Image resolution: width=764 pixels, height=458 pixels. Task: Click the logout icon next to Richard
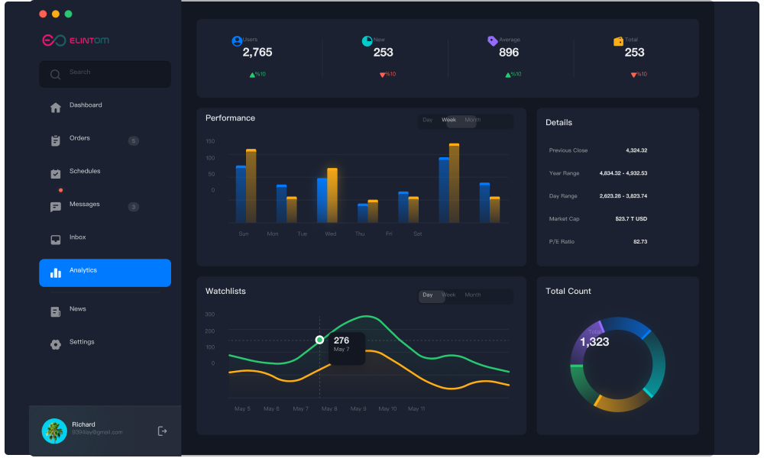pyautogui.click(x=162, y=431)
